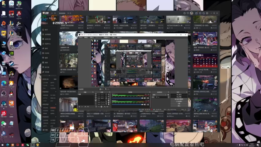Open the 工具 menu in OBS
Image resolution: width=261 pixels, height=147 pixels.
click(114, 38)
